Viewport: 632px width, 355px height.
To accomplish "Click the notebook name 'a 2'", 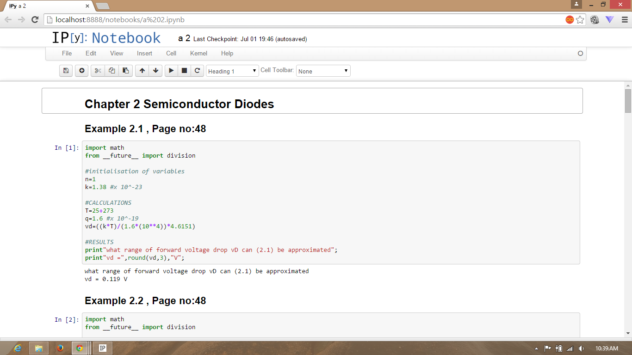I will (x=184, y=38).
